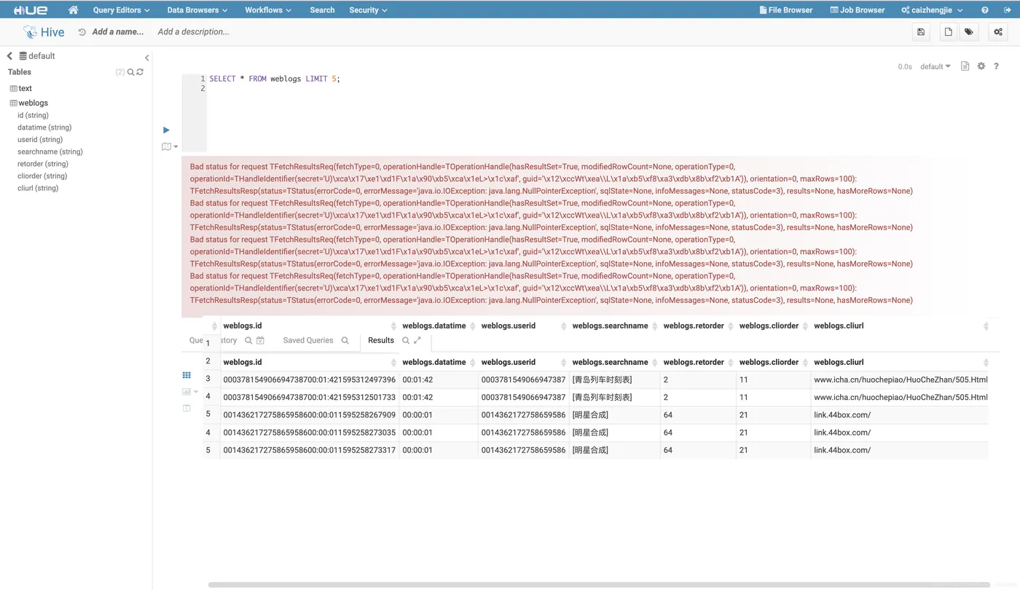This screenshot has width=1020, height=590.
Task: Open the Job Browser
Action: (x=857, y=10)
